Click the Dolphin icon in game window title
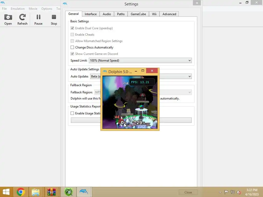 pyautogui.click(x=105, y=72)
